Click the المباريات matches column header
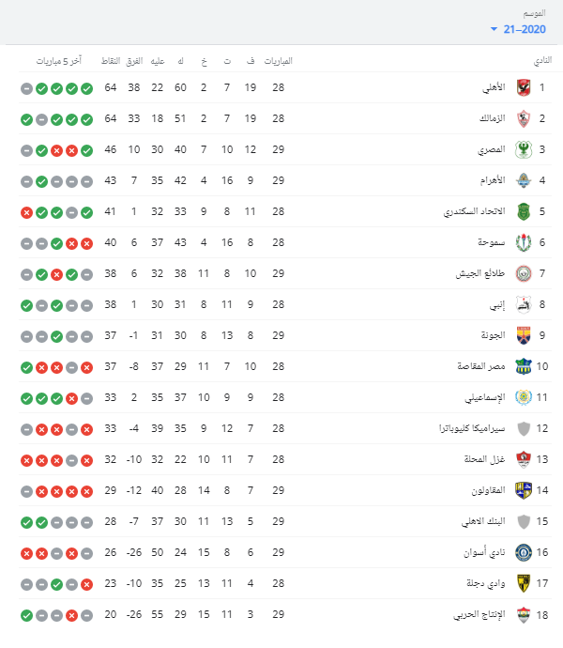563x648 pixels. (x=278, y=61)
